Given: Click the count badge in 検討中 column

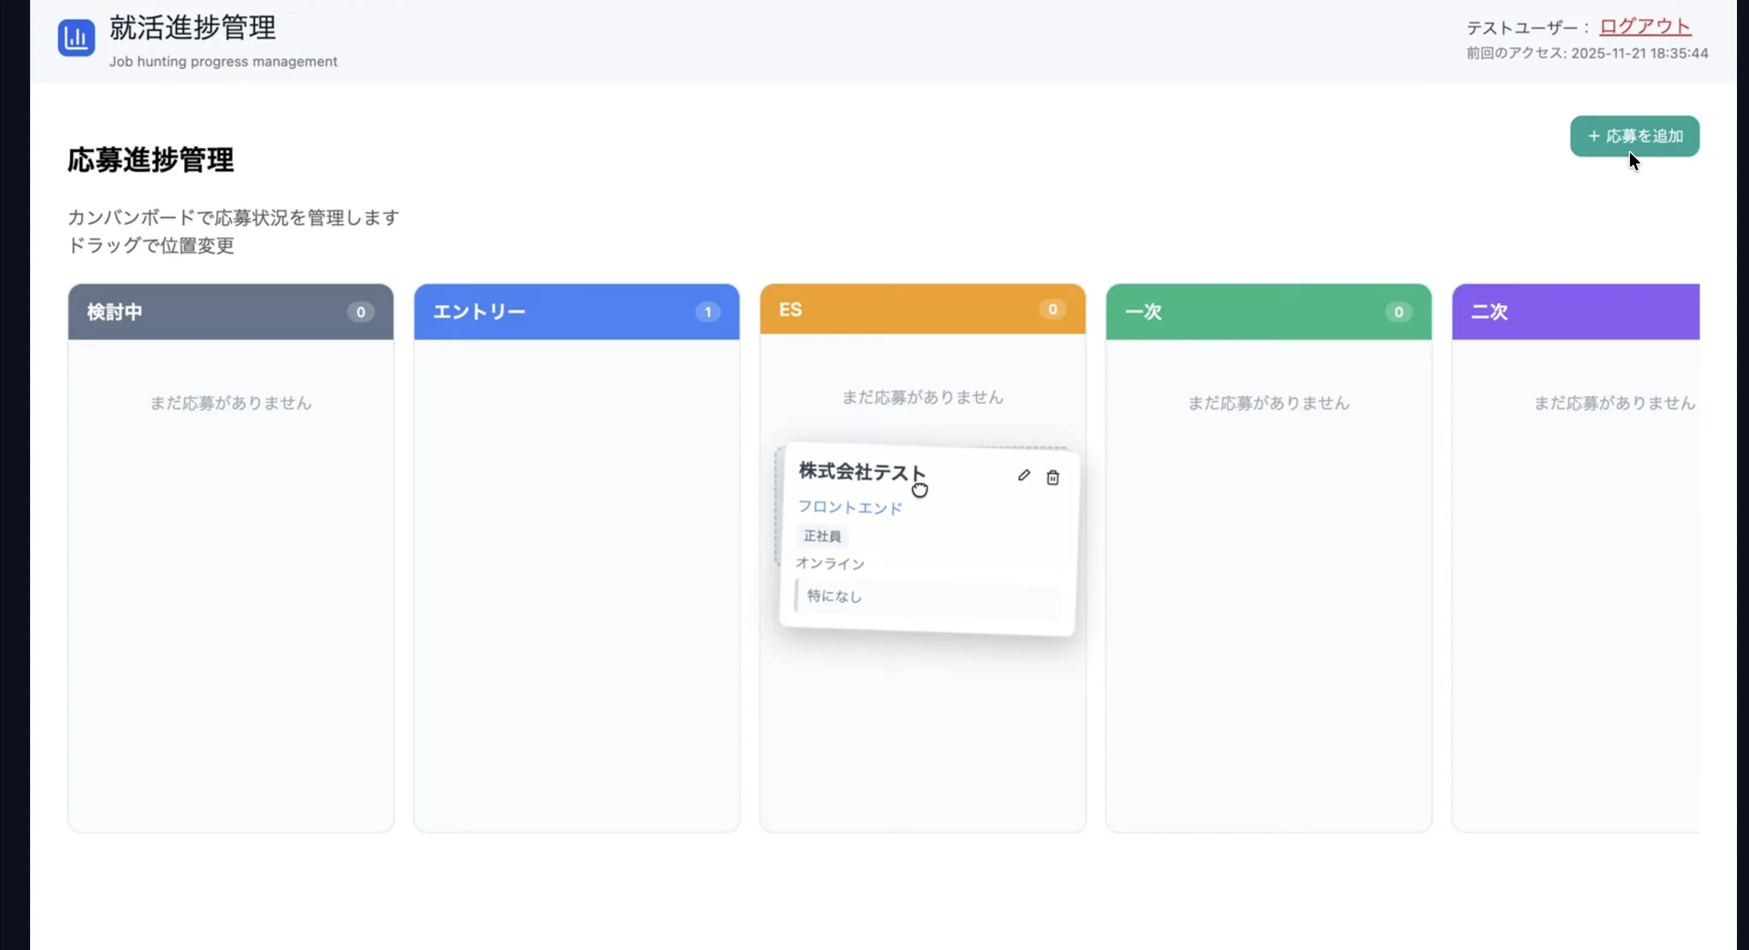Looking at the screenshot, I should tap(360, 312).
